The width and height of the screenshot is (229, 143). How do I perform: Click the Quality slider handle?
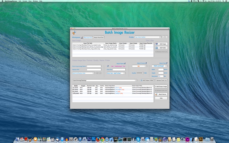click(143, 73)
